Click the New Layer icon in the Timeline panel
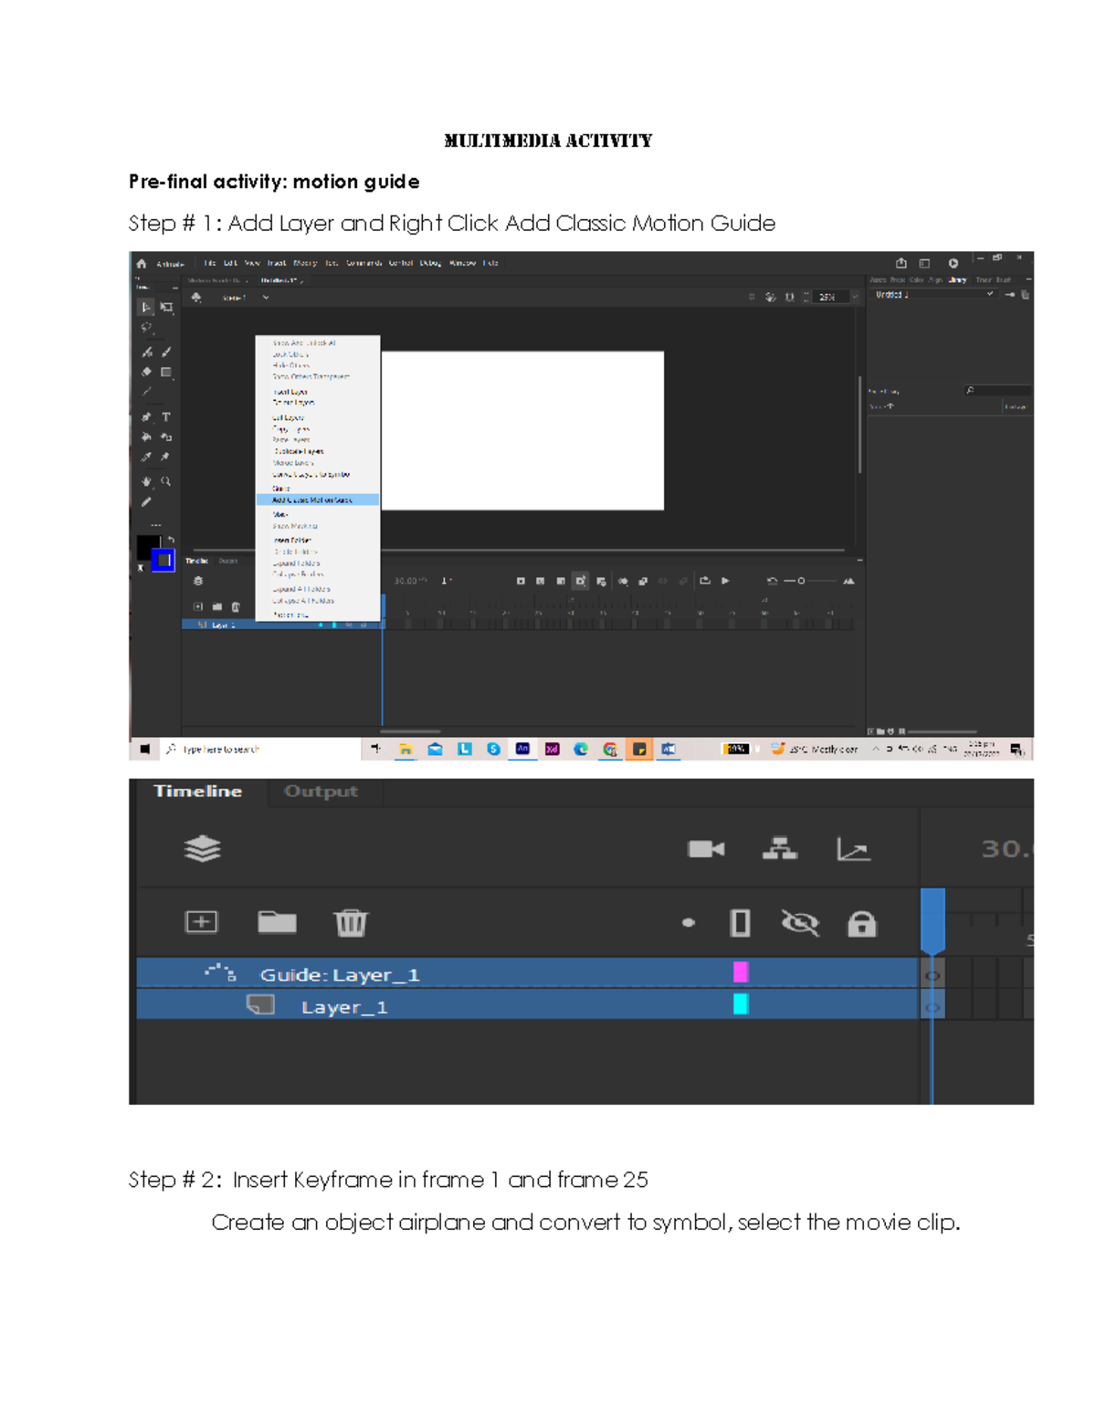The width and height of the screenshot is (1096, 1418). pyautogui.click(x=202, y=922)
